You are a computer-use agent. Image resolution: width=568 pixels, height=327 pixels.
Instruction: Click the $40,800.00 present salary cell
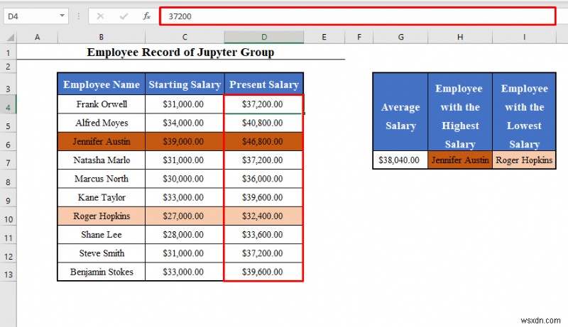(x=263, y=123)
